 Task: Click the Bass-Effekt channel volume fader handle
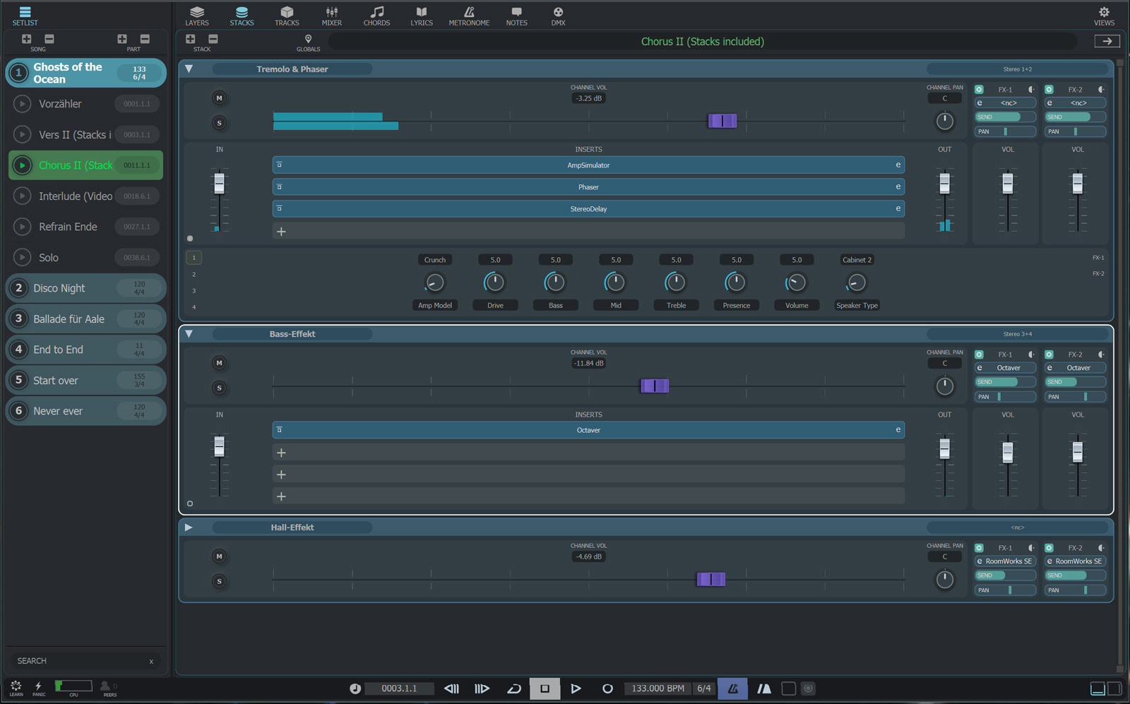pos(655,386)
